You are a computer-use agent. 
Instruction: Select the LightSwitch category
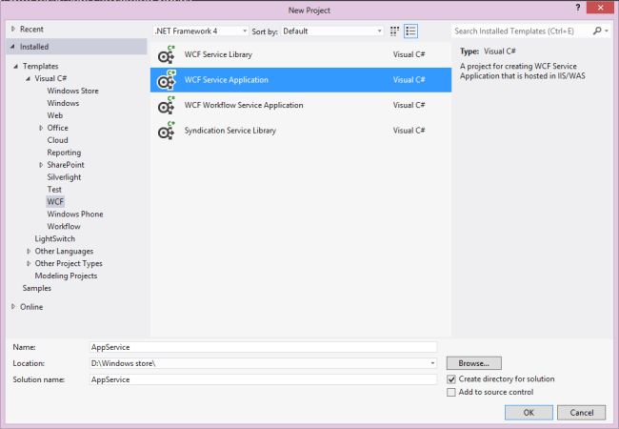tap(55, 238)
